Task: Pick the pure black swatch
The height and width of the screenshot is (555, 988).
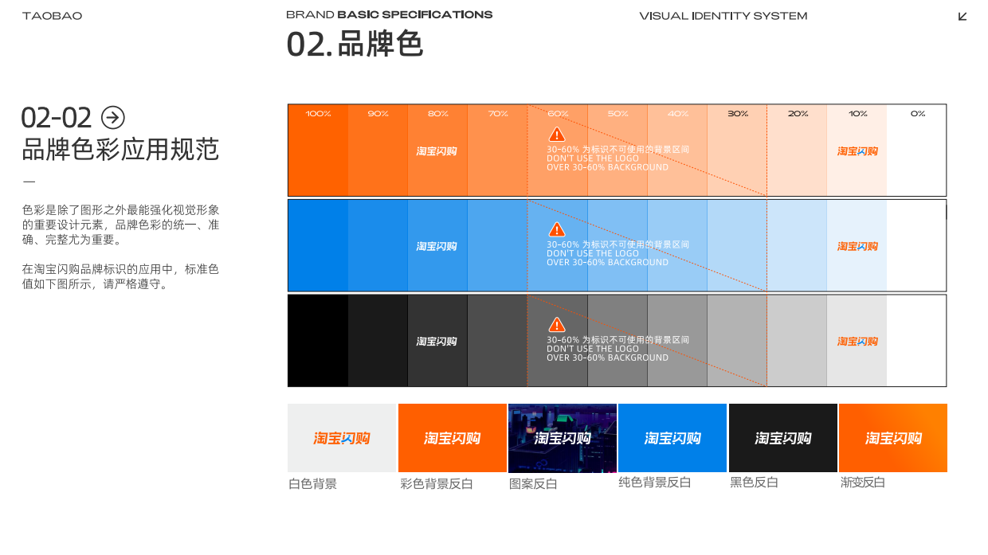Action: (318, 341)
